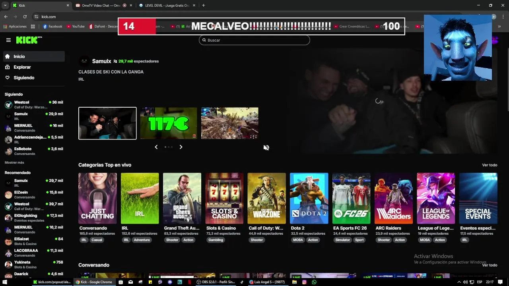The height and width of the screenshot is (286, 509).
Task: Select the car interior stream thumbnail
Action: [107, 123]
